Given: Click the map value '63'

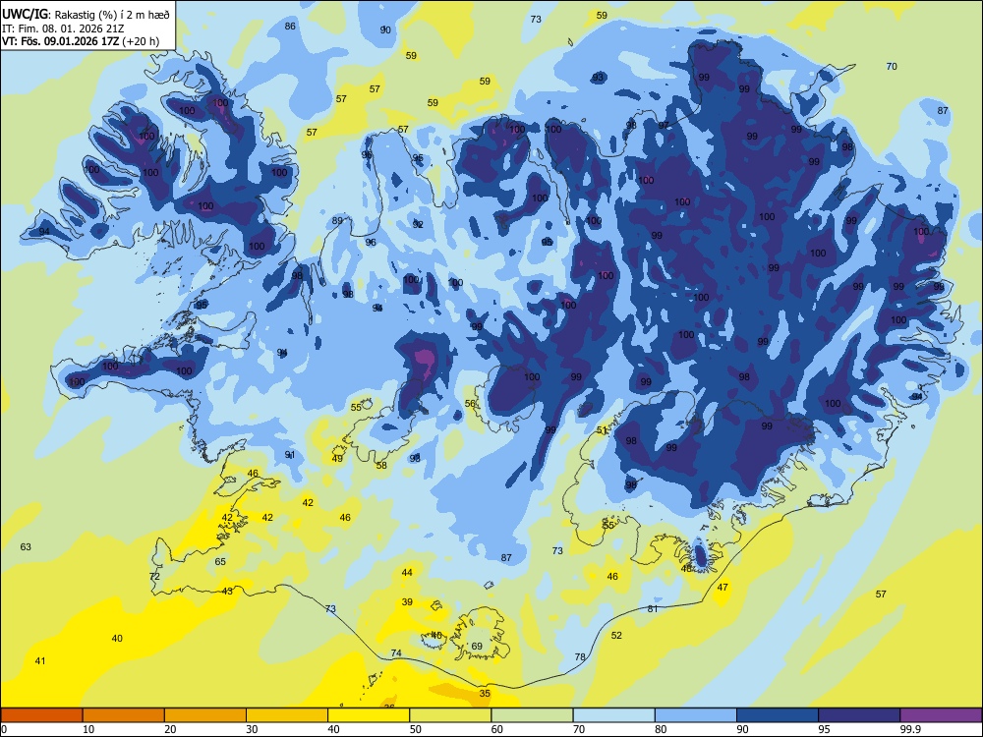Looking at the screenshot, I should (x=26, y=546).
